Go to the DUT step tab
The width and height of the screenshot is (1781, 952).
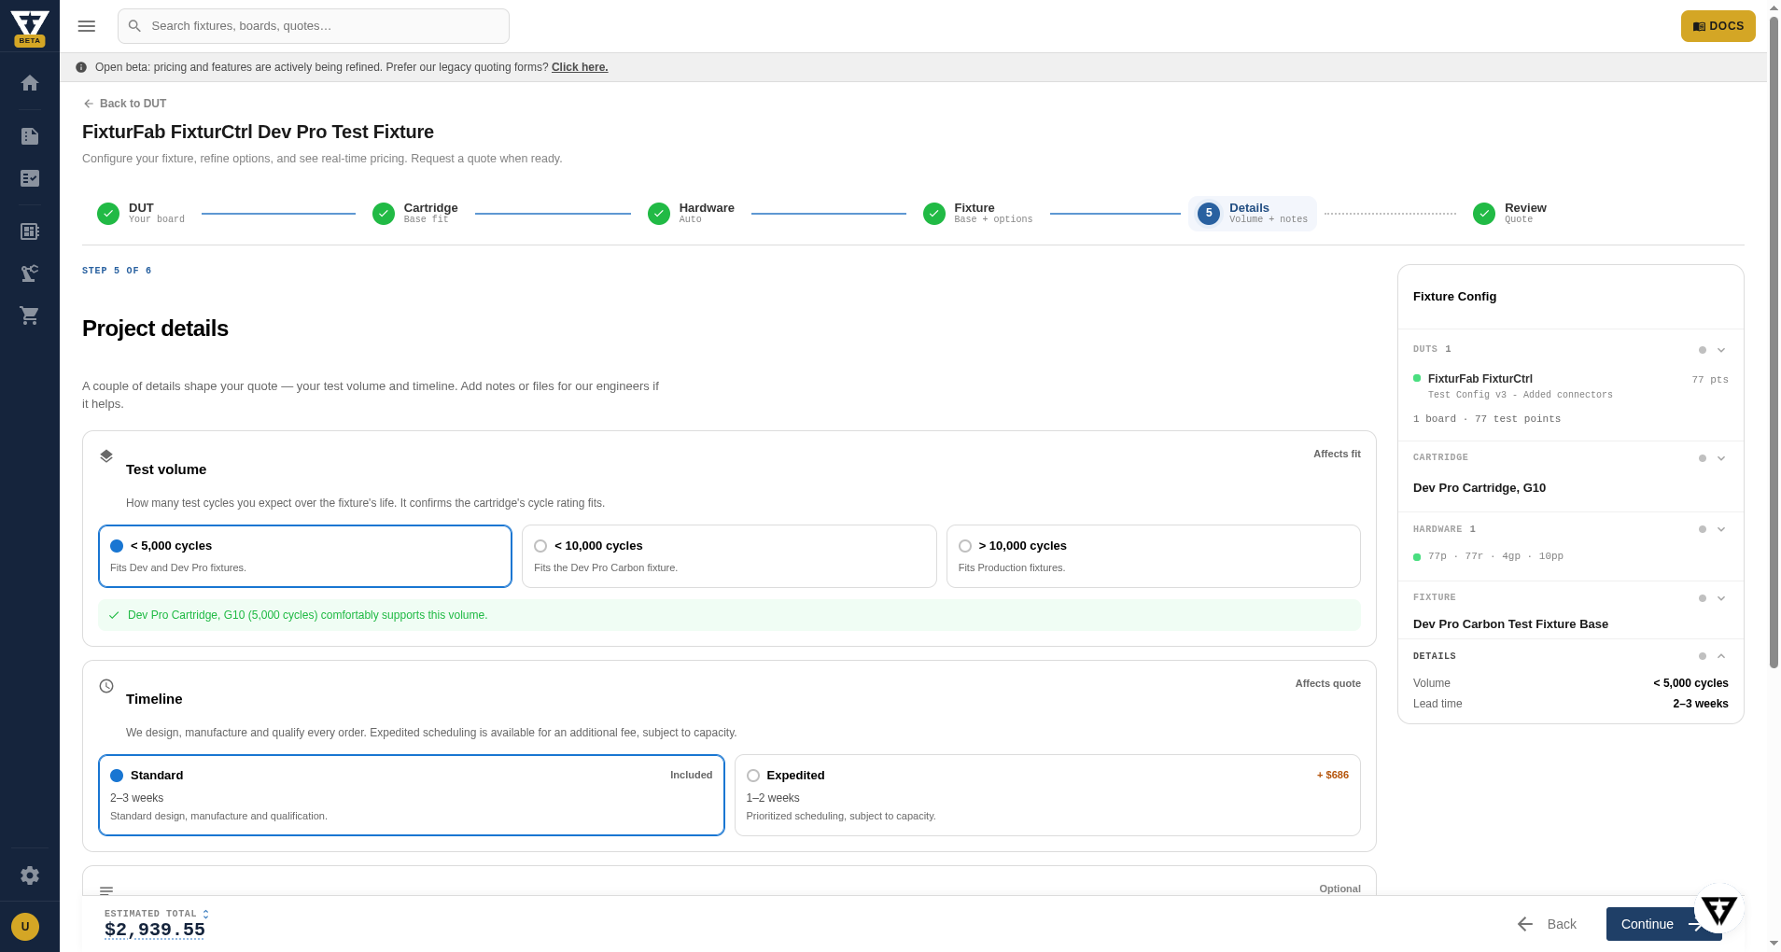click(x=142, y=214)
